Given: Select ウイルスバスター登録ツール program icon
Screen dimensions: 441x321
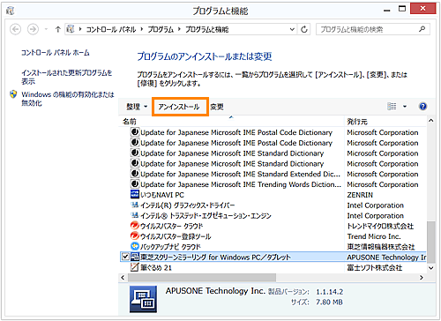Looking at the screenshot, I should pyautogui.click(x=135, y=235).
